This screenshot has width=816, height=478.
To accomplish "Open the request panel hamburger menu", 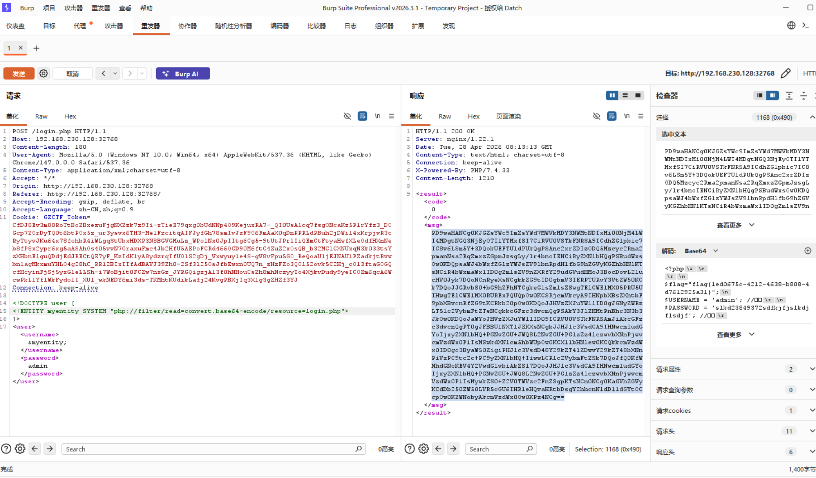I will (x=391, y=116).
